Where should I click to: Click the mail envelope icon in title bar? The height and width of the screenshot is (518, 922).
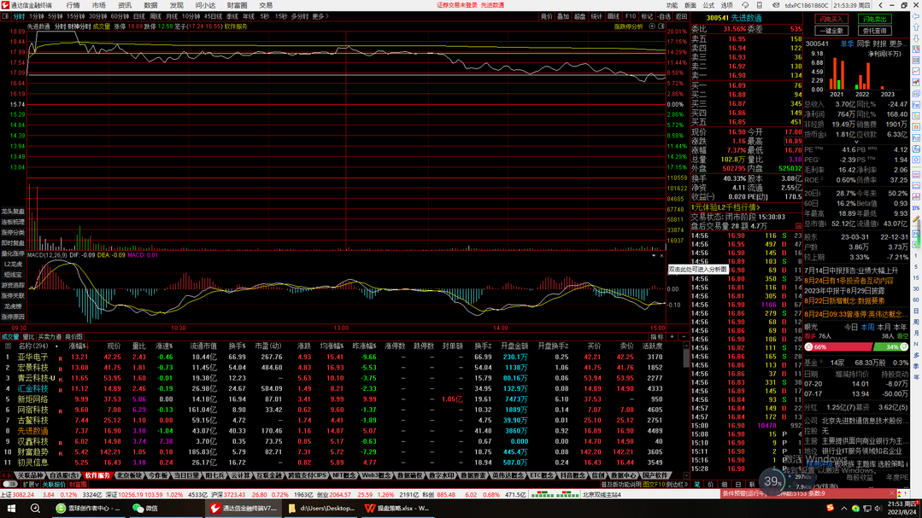776,5
